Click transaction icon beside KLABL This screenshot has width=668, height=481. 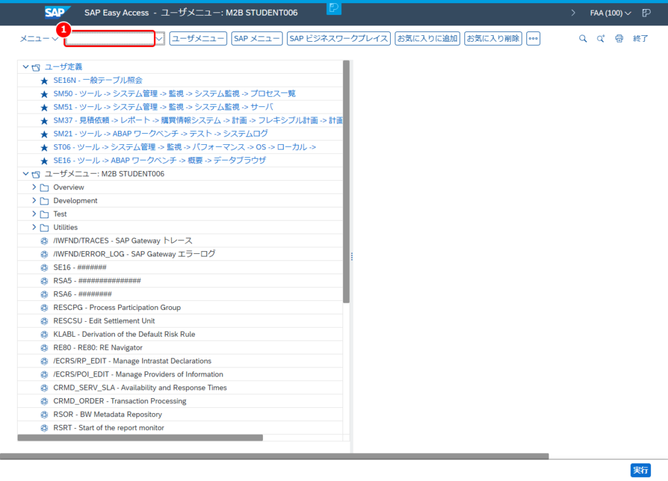(44, 334)
